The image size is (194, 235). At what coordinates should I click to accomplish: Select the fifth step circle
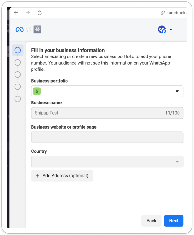pos(18,99)
